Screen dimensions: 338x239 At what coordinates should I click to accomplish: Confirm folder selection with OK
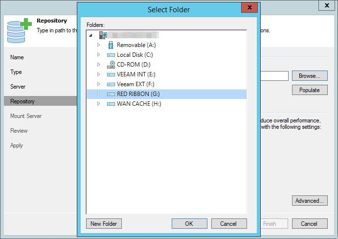tap(189, 224)
